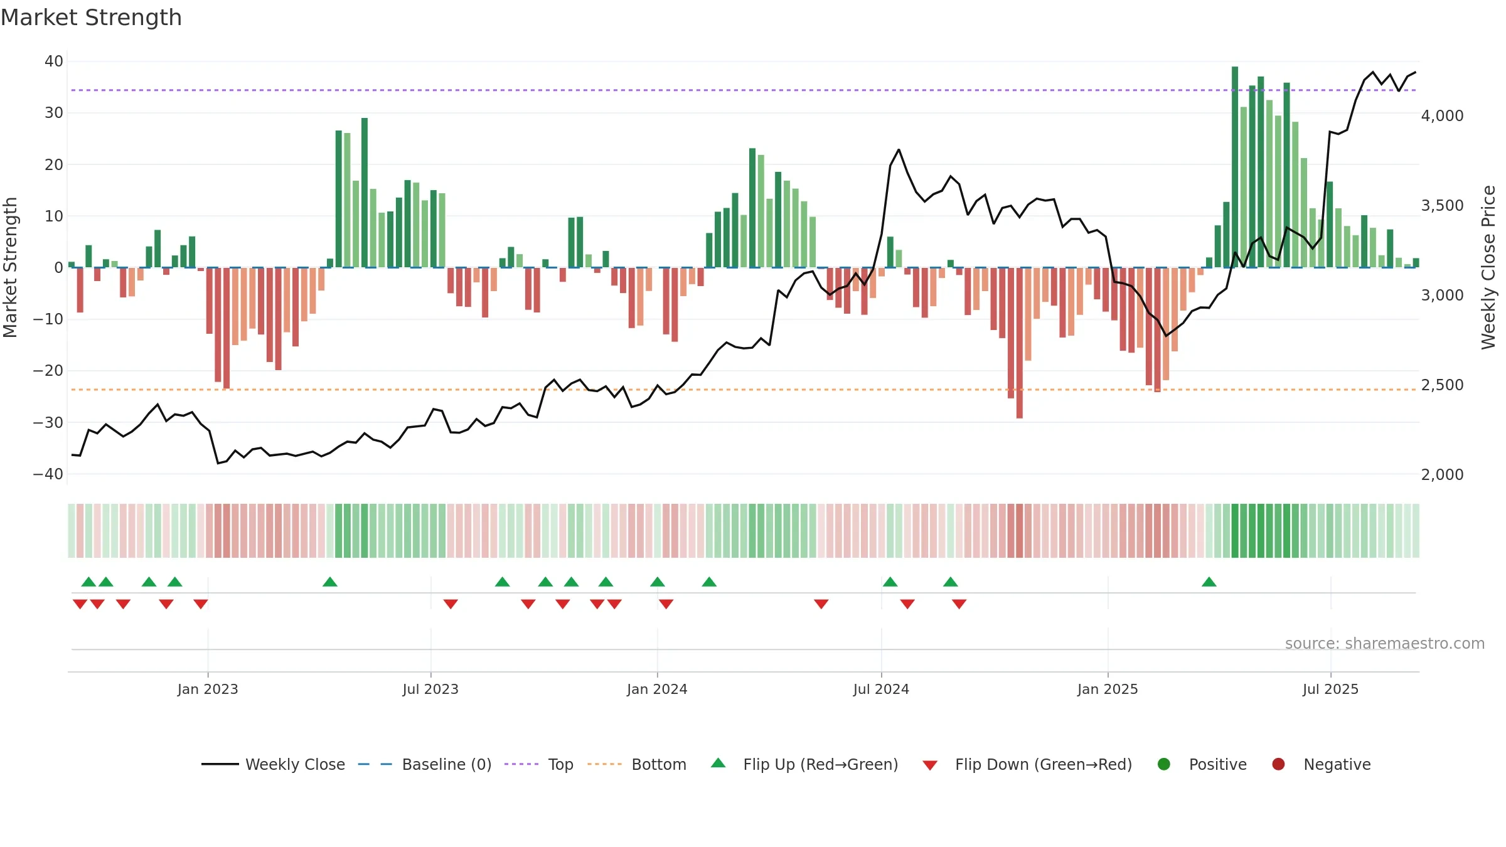This screenshot has height=847, width=1506.
Task: Toggle the Weekly Close legend entry
Action: click(273, 764)
